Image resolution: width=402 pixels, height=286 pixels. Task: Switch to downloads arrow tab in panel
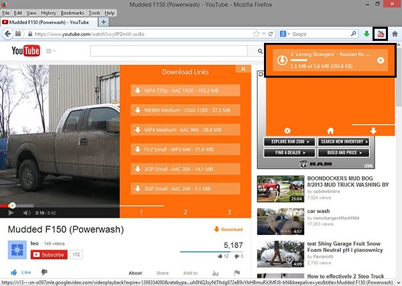click(373, 131)
